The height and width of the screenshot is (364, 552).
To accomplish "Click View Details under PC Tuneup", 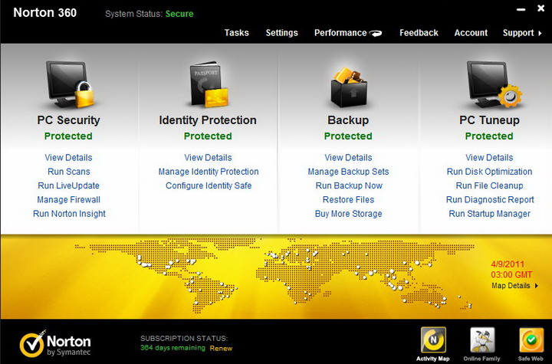I will (489, 157).
